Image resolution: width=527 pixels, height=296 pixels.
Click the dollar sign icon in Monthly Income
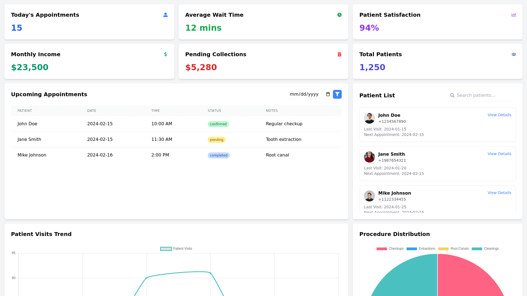click(165, 54)
